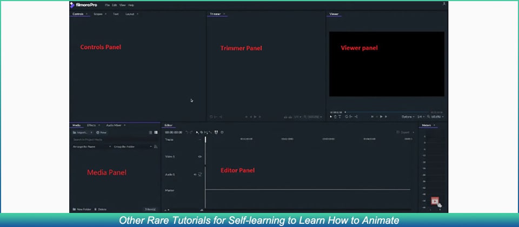
Task: Open the Viewer resolution 1/4 dropdown
Action: (421, 117)
